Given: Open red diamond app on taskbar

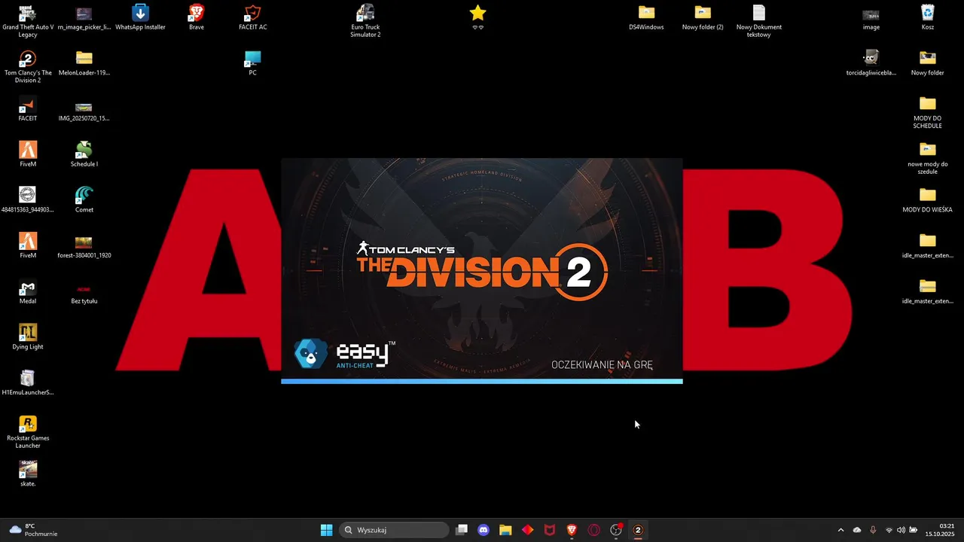Looking at the screenshot, I should (527, 530).
